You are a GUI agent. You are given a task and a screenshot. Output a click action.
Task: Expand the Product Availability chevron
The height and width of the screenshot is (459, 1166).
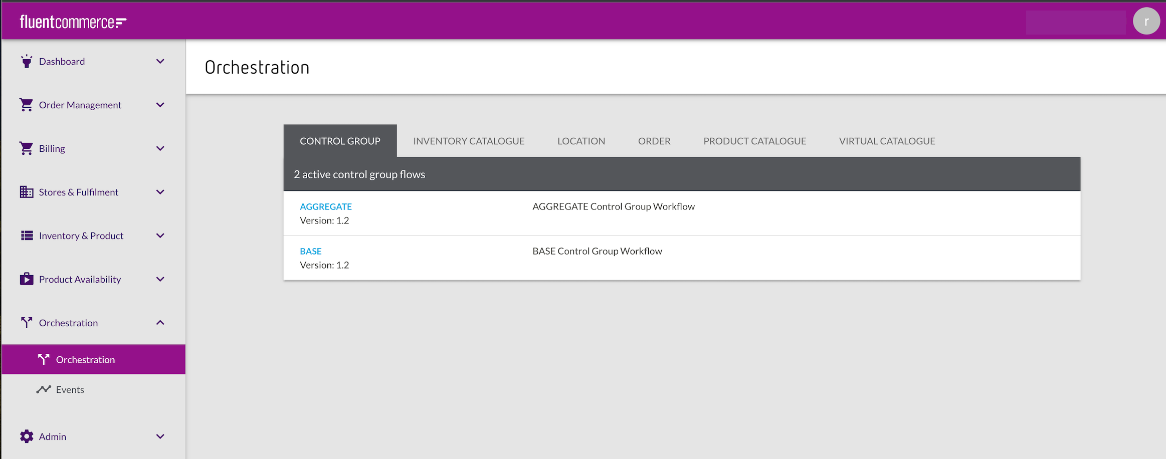tap(160, 279)
